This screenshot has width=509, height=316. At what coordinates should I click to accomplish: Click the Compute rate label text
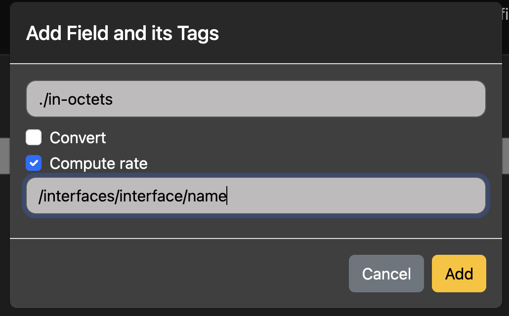point(98,163)
